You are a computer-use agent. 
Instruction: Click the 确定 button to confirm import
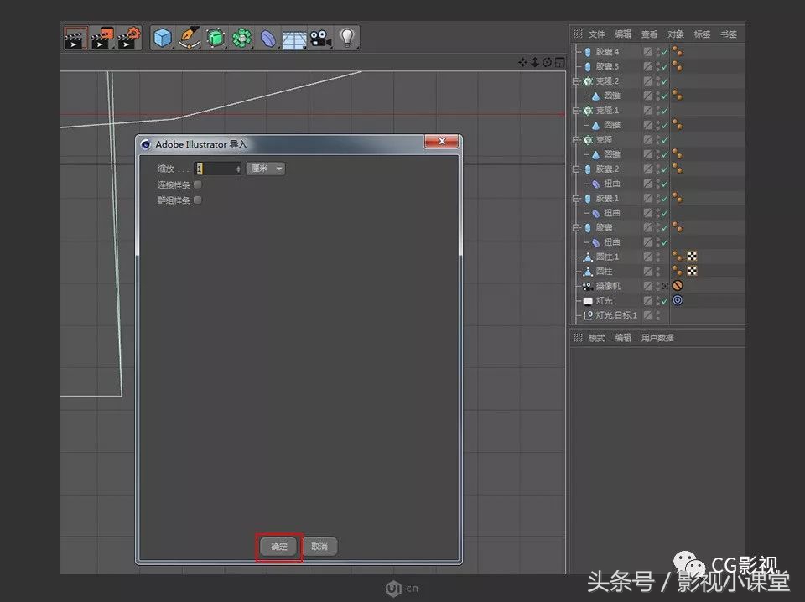[278, 546]
